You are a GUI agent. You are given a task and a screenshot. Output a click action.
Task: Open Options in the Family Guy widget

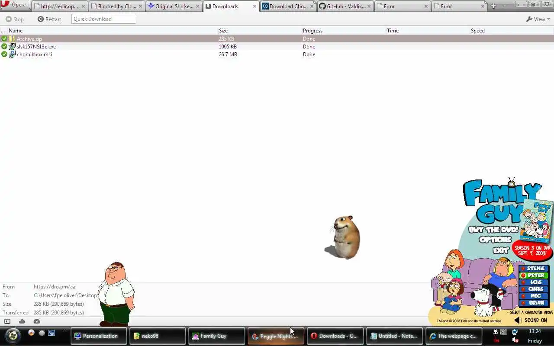495,240
